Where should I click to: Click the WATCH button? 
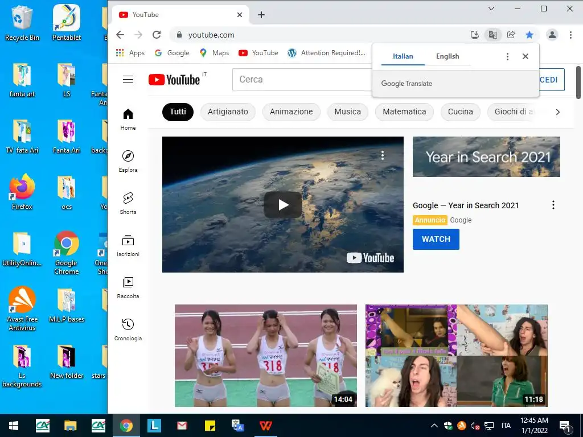click(436, 239)
